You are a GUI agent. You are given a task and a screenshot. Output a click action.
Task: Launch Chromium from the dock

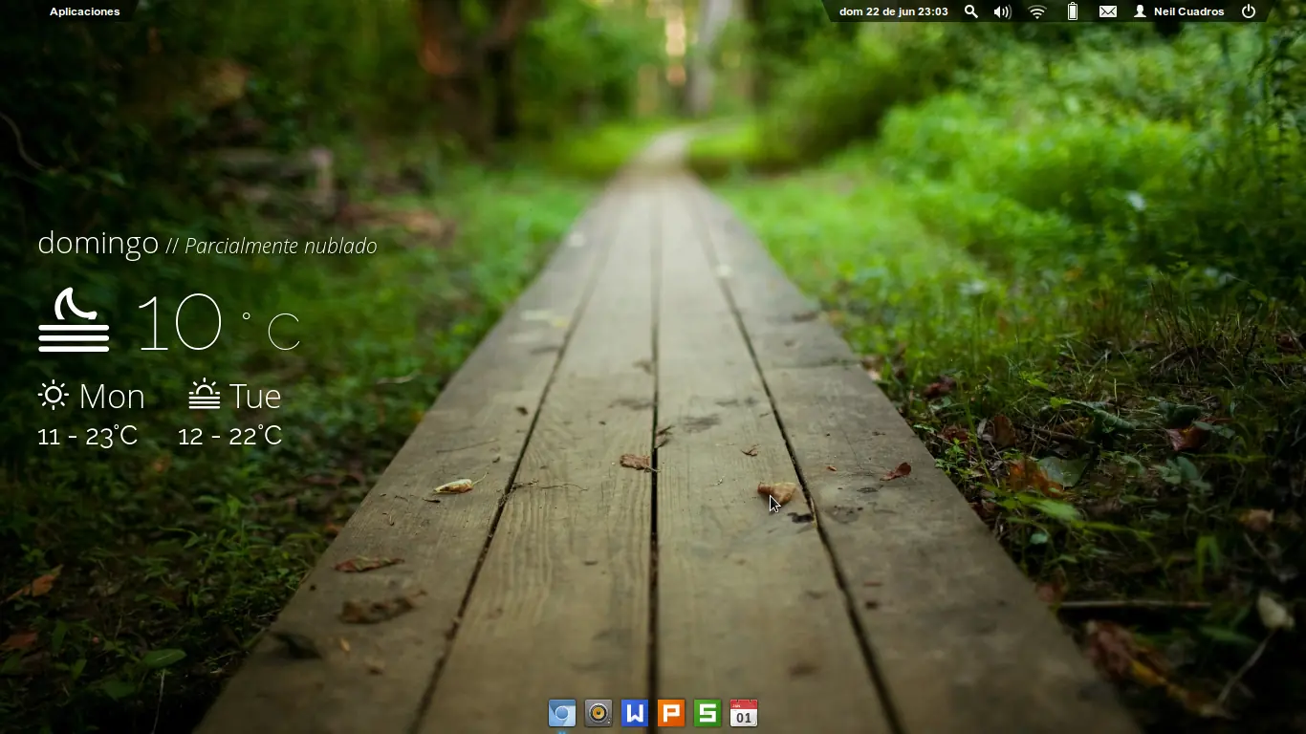click(561, 712)
